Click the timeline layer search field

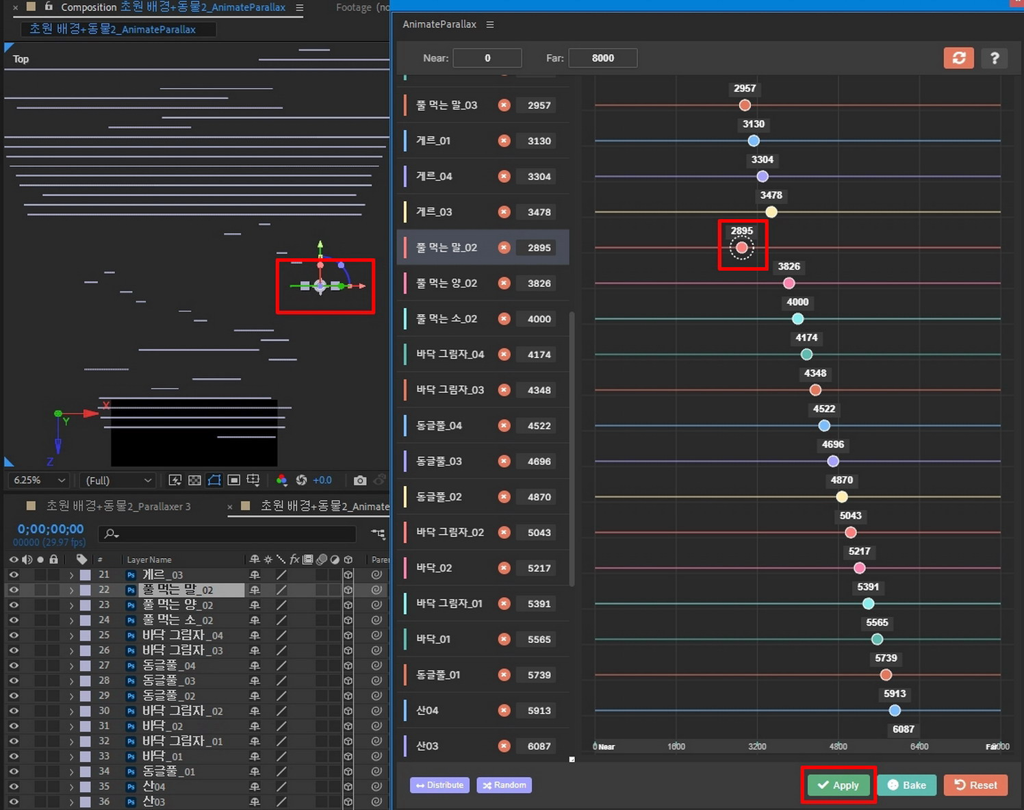pos(227,533)
